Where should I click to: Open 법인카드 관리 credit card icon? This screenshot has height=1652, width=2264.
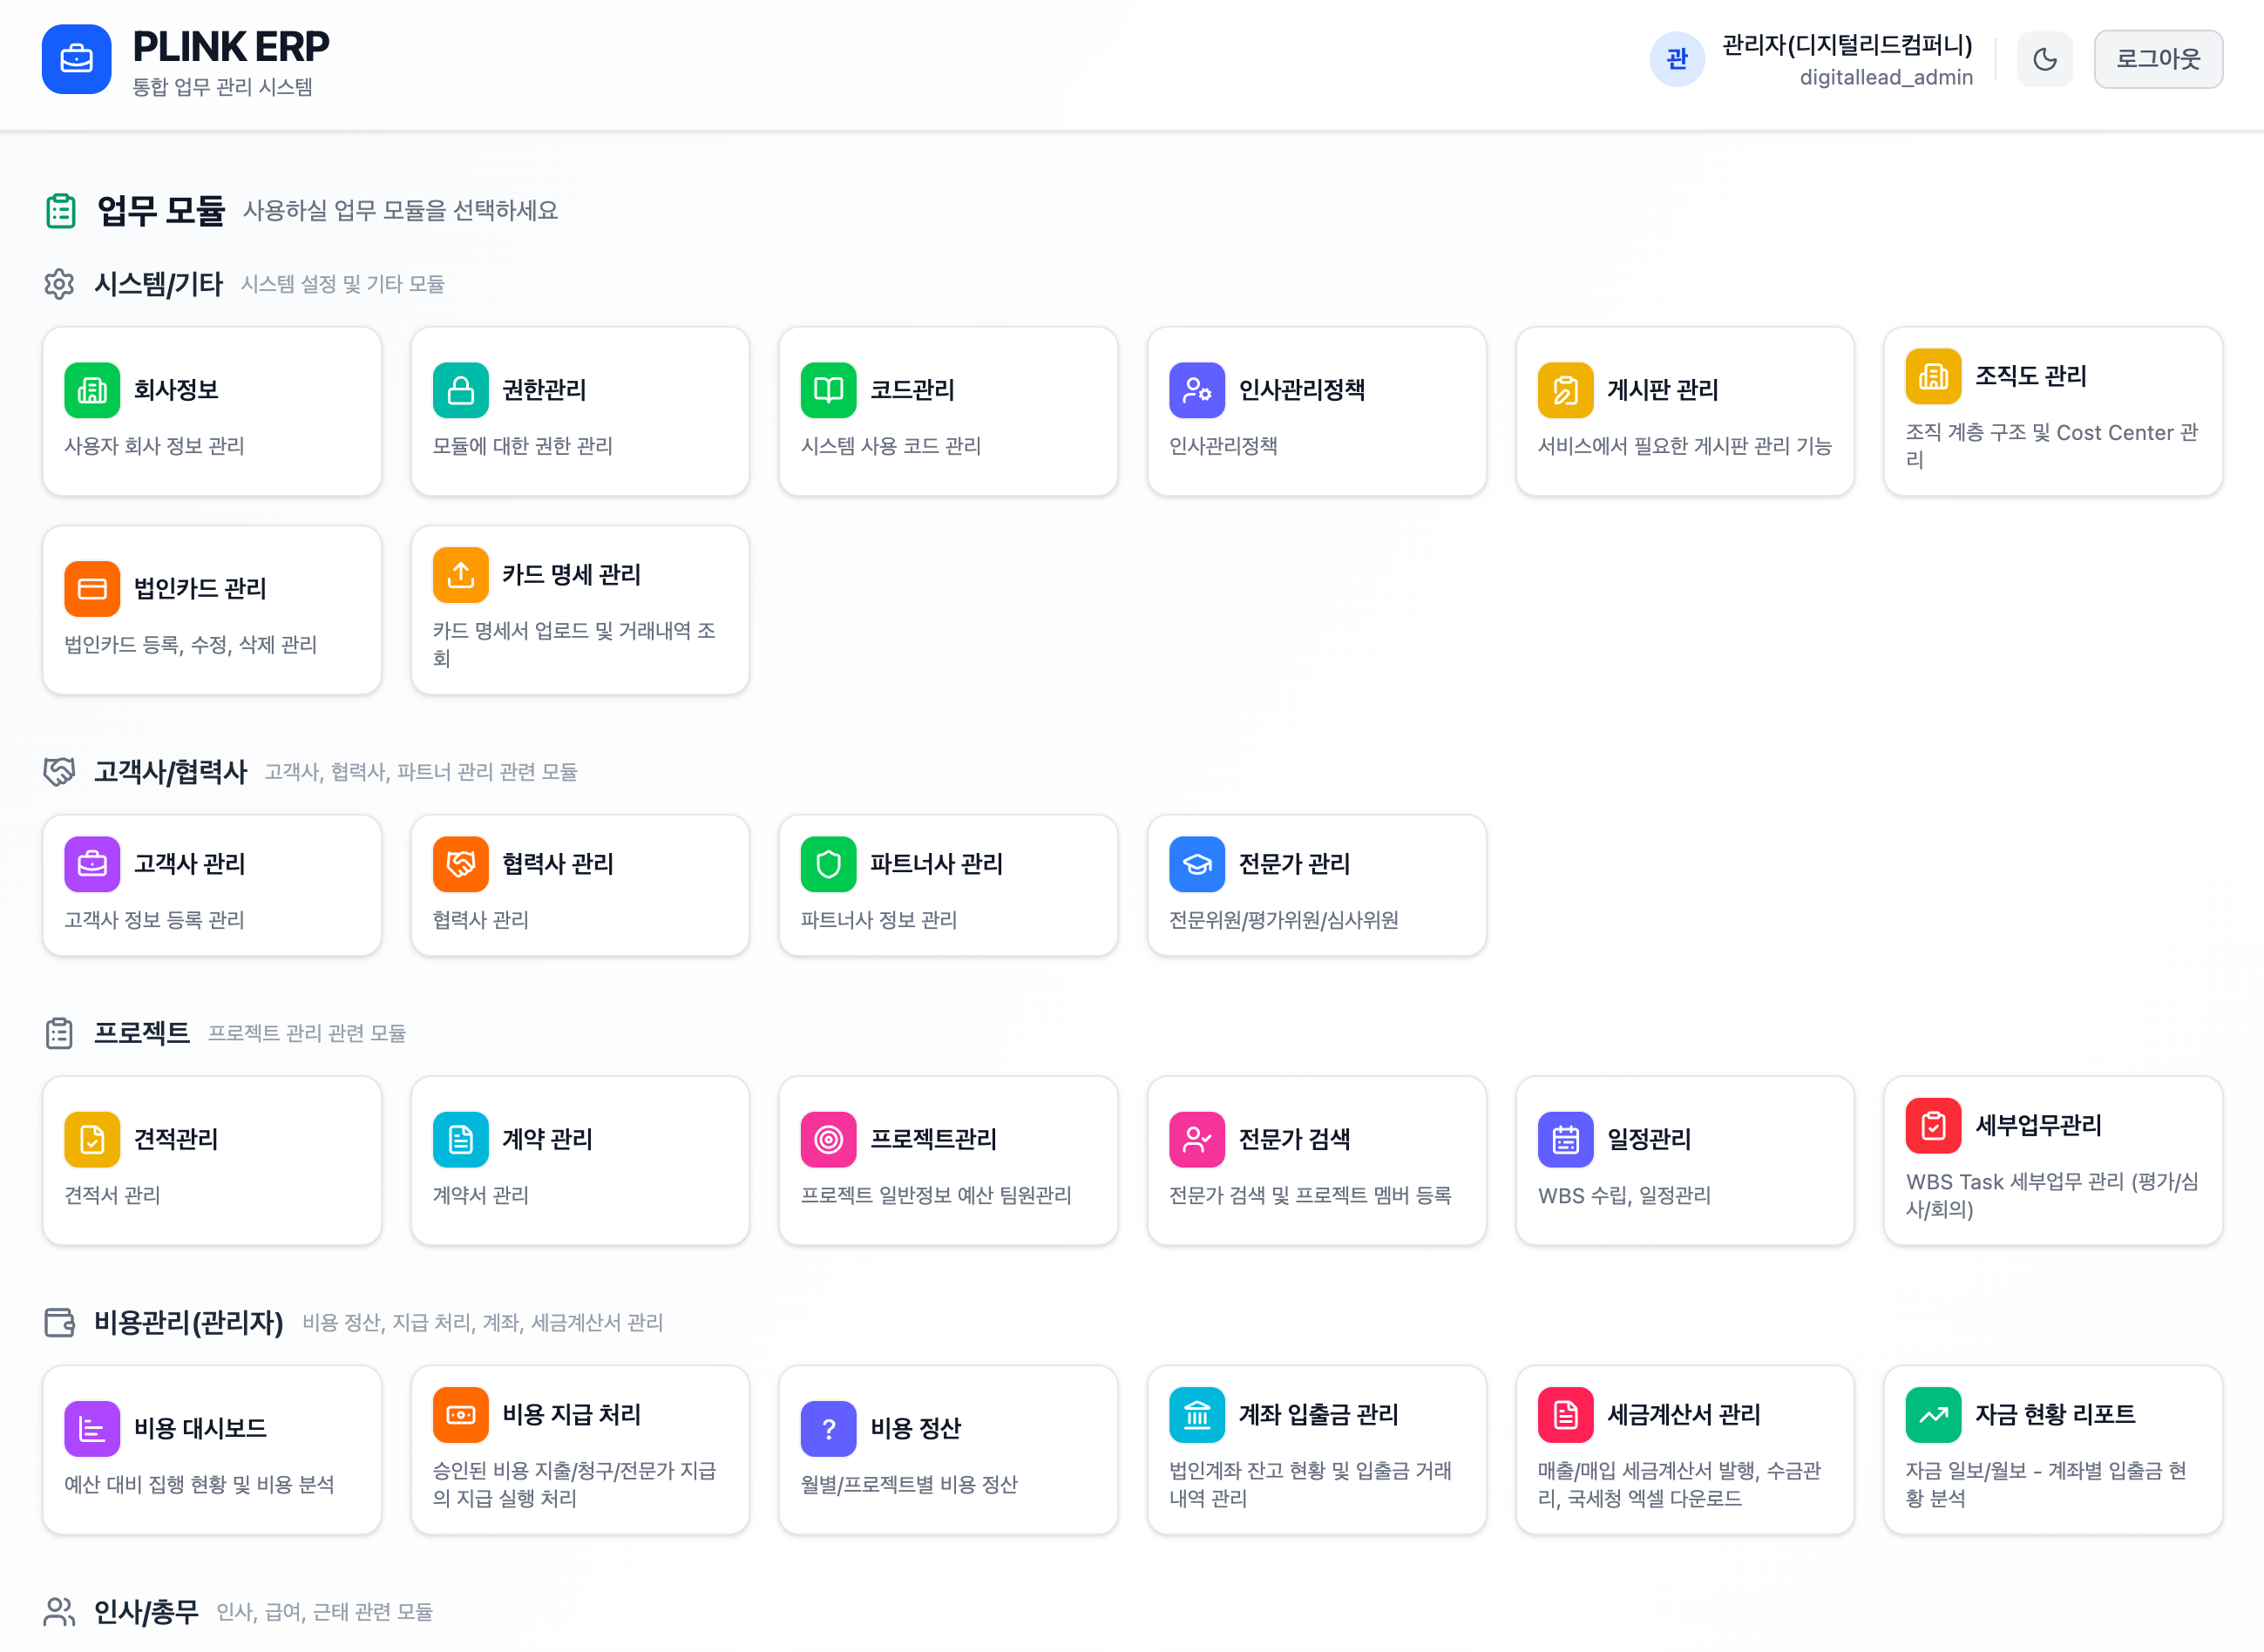pyautogui.click(x=92, y=589)
